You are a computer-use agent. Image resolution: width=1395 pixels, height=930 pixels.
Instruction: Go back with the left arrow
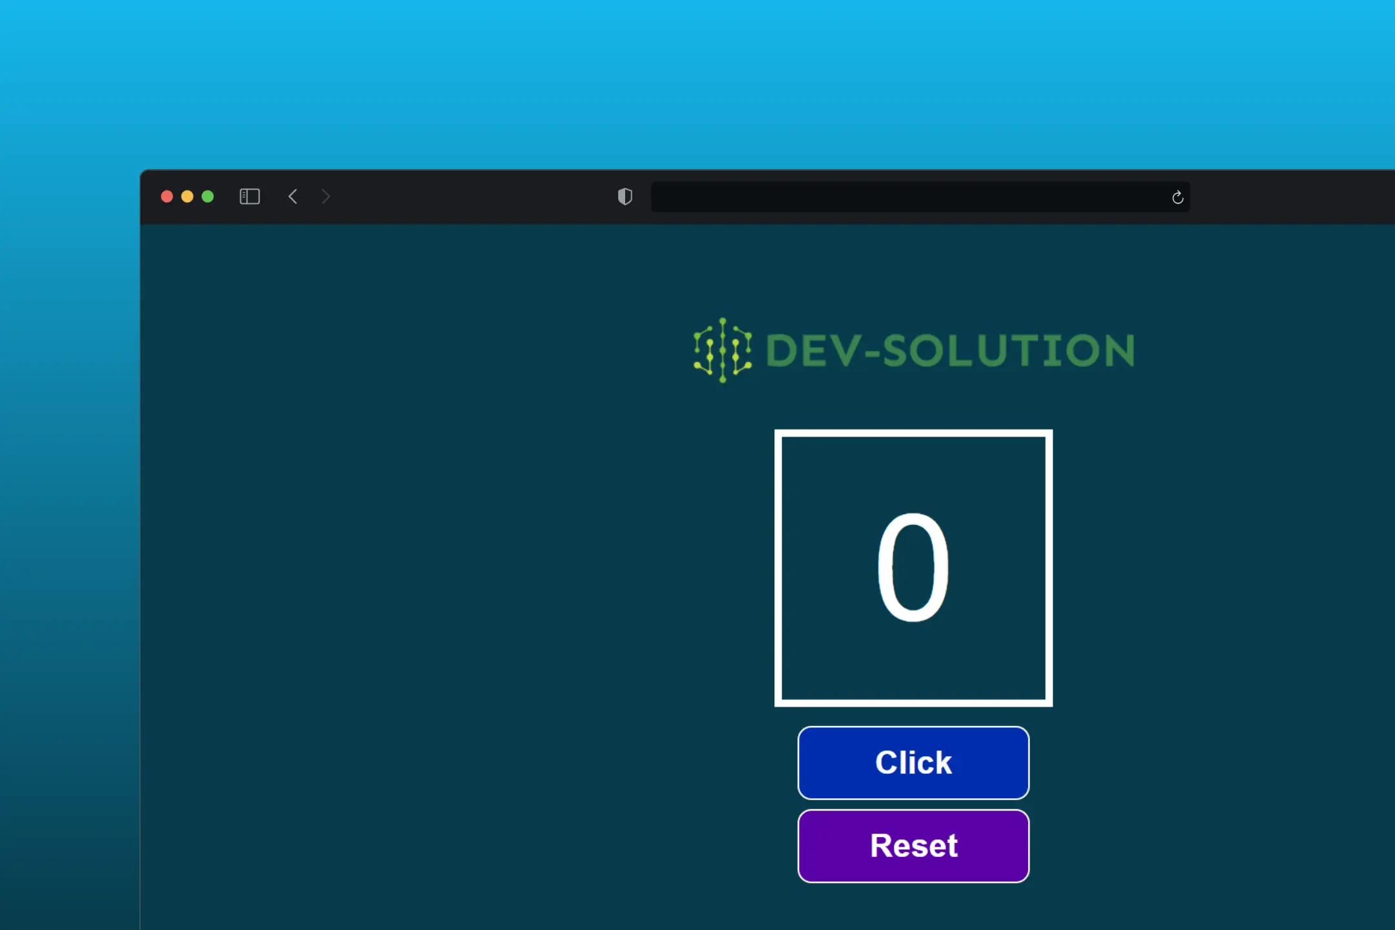(293, 196)
